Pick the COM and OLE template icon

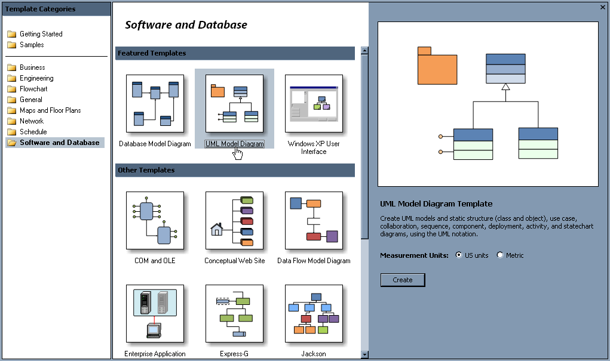(155, 220)
